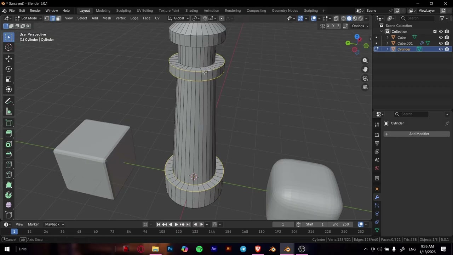Image resolution: width=453 pixels, height=255 pixels.
Task: Select the Measure tool
Action: [9, 112]
